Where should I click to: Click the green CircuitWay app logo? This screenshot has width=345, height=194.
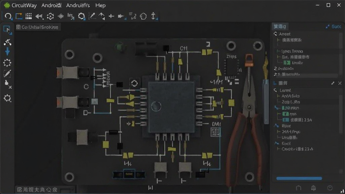[x=7, y=5]
